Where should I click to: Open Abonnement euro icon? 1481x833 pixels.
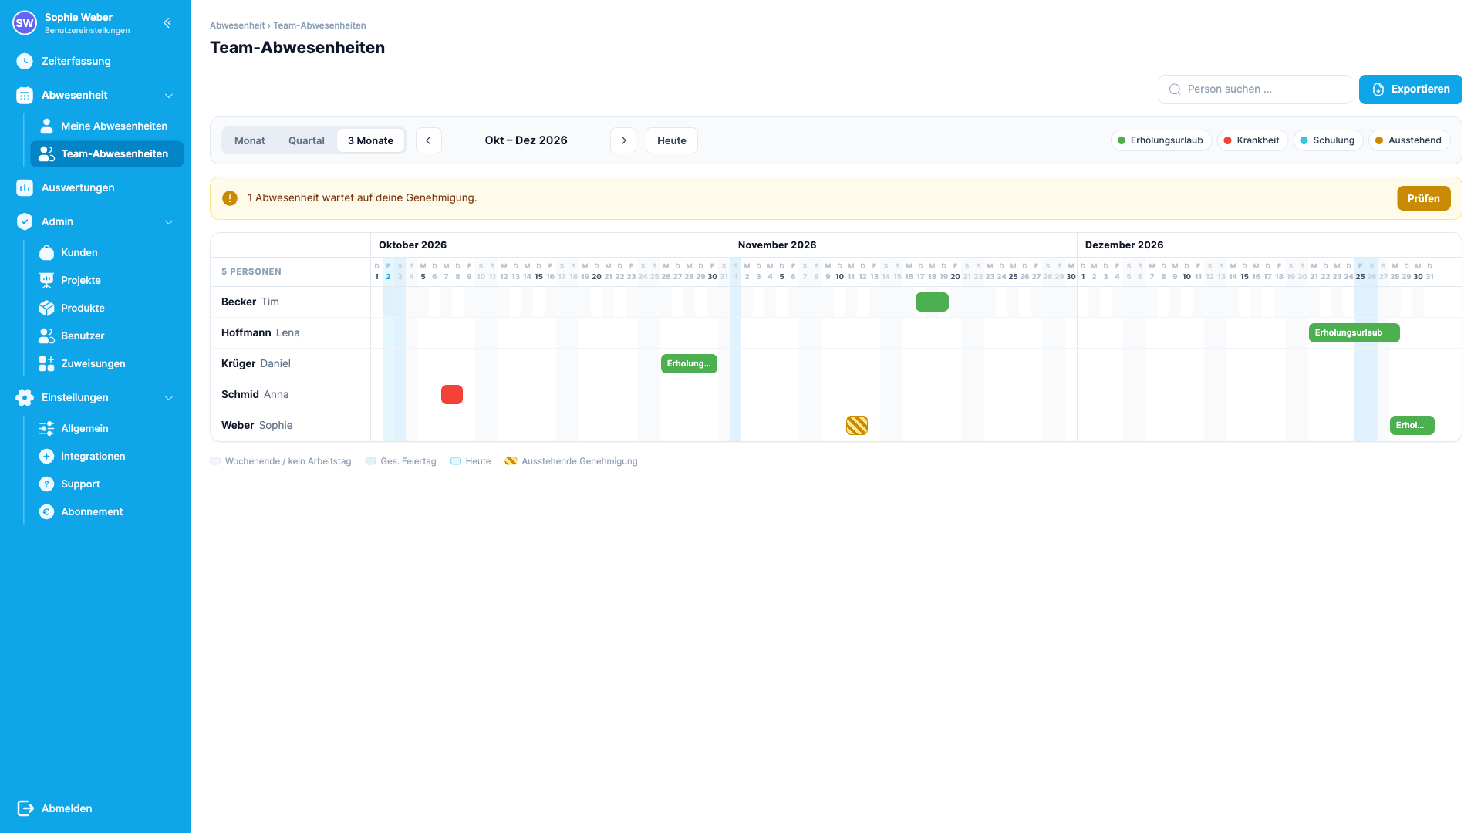[47, 511]
